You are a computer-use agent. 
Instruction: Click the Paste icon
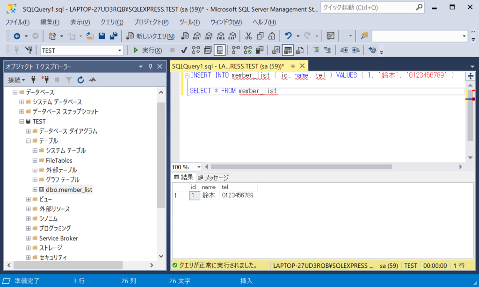click(x=272, y=36)
